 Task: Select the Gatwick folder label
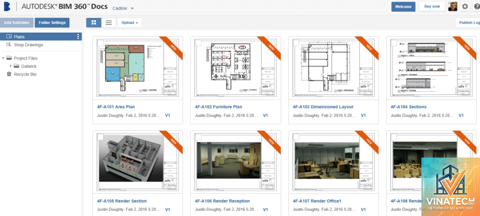click(29, 66)
